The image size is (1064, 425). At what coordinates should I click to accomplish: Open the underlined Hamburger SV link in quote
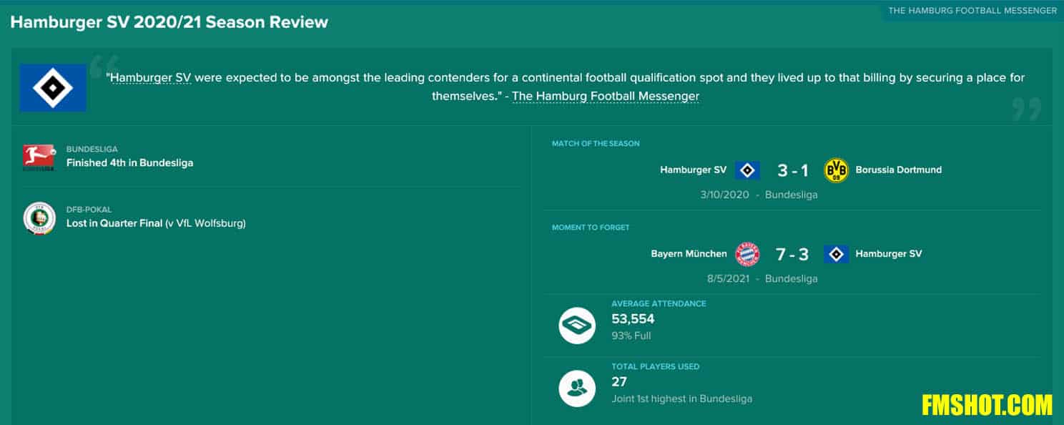[x=151, y=77]
